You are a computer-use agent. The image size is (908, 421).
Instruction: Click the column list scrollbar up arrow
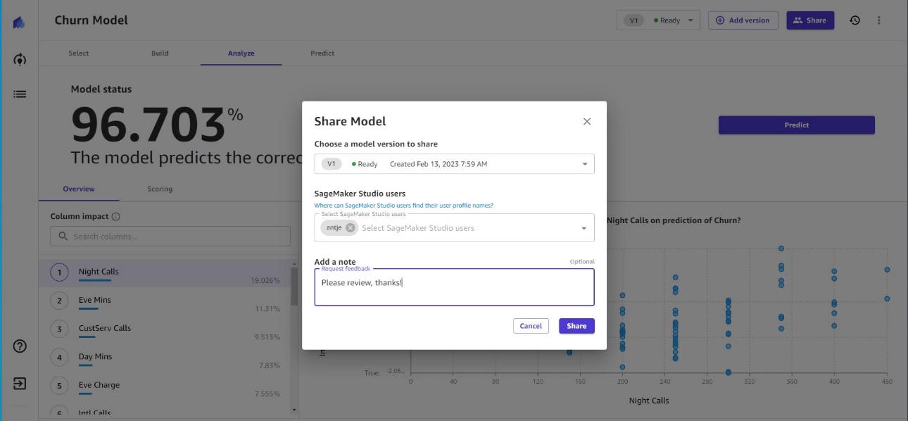[x=294, y=264]
